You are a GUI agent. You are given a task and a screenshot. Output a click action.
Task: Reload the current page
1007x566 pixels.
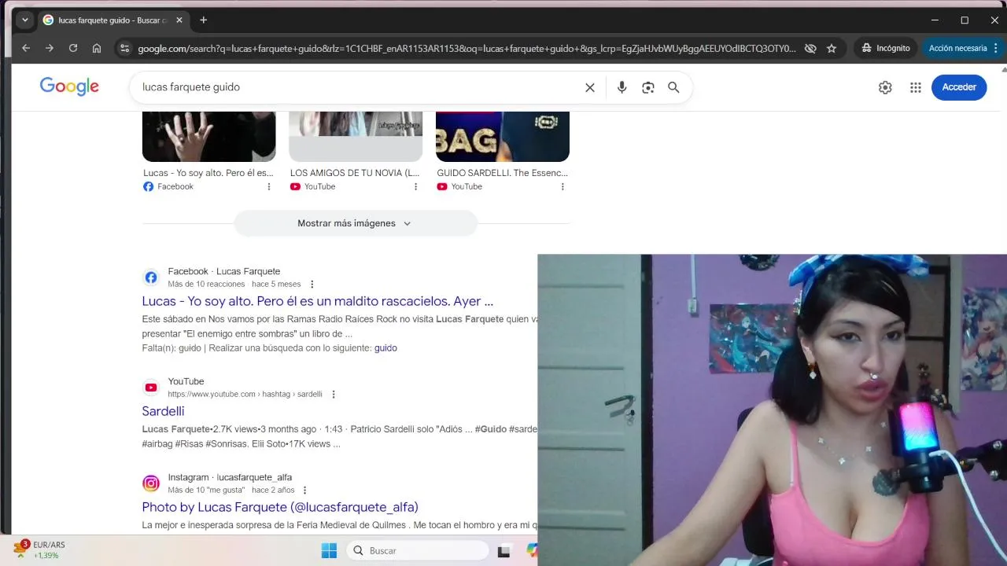tap(72, 48)
